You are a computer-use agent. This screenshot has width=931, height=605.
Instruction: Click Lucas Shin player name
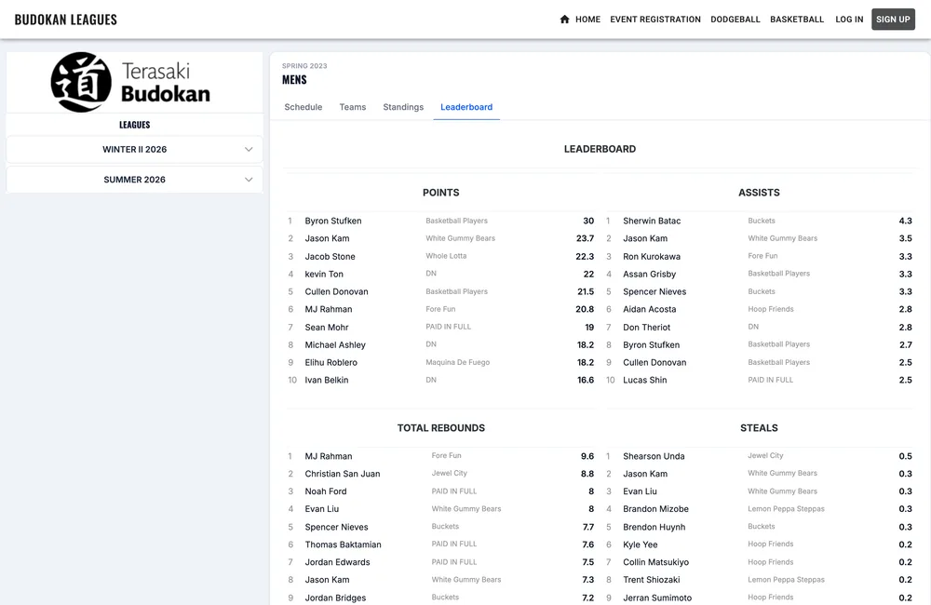[x=645, y=380]
